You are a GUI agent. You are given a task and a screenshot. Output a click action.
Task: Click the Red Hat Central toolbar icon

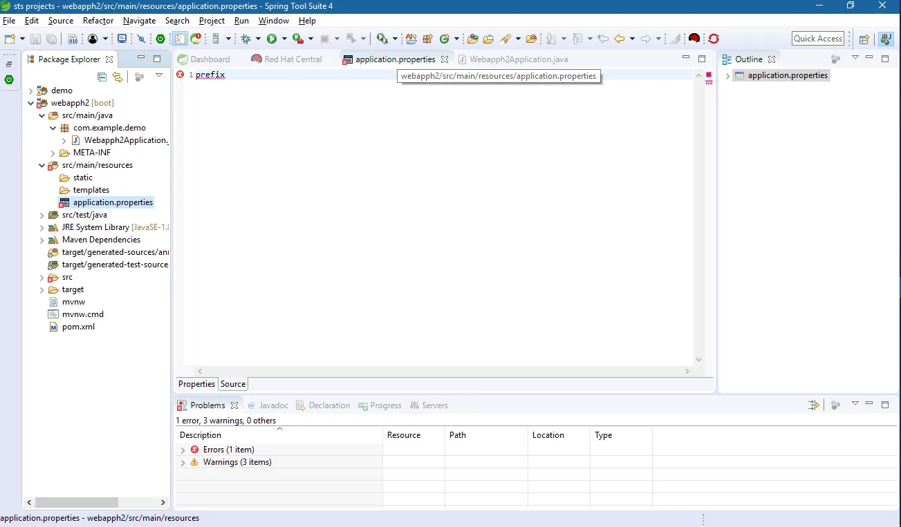tap(694, 39)
